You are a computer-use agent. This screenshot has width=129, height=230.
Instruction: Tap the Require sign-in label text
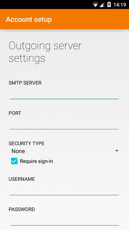[37, 161]
